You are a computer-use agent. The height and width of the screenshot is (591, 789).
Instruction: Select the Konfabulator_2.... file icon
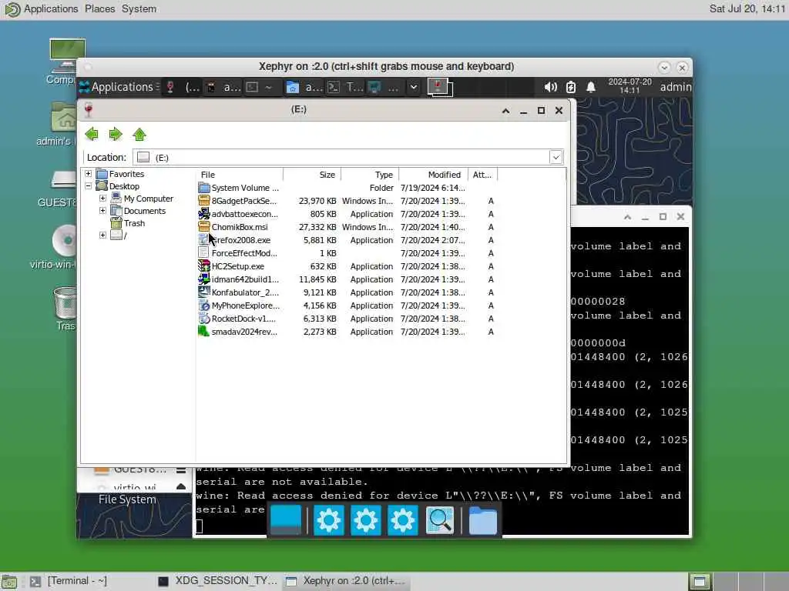203,292
